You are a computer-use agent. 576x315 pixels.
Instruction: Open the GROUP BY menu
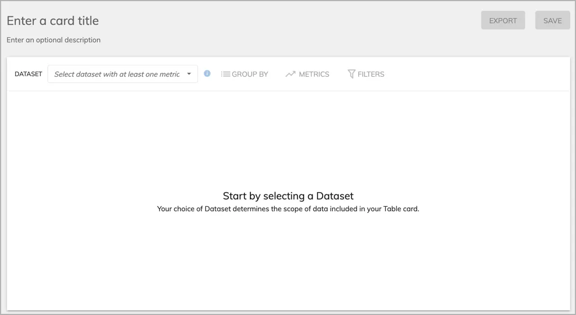245,74
